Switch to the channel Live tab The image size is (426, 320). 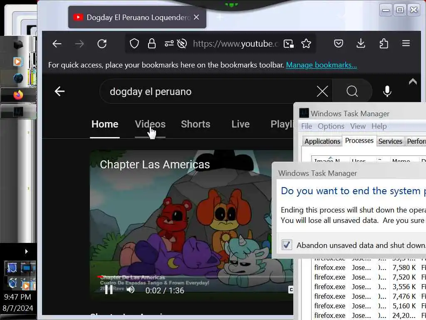click(240, 124)
